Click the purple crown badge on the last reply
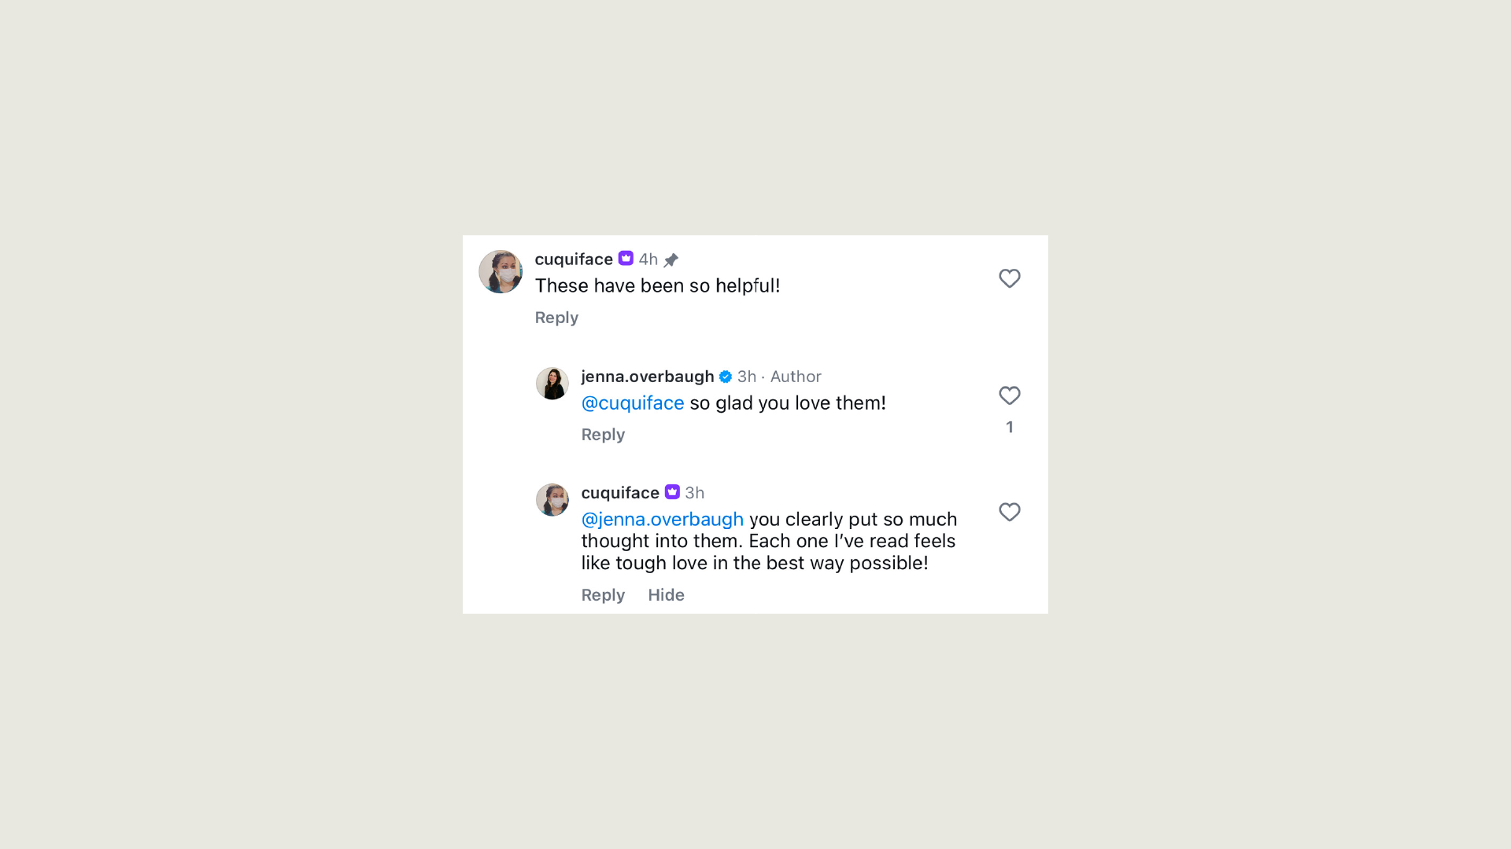Screen dimensions: 1511x849 click(672, 492)
